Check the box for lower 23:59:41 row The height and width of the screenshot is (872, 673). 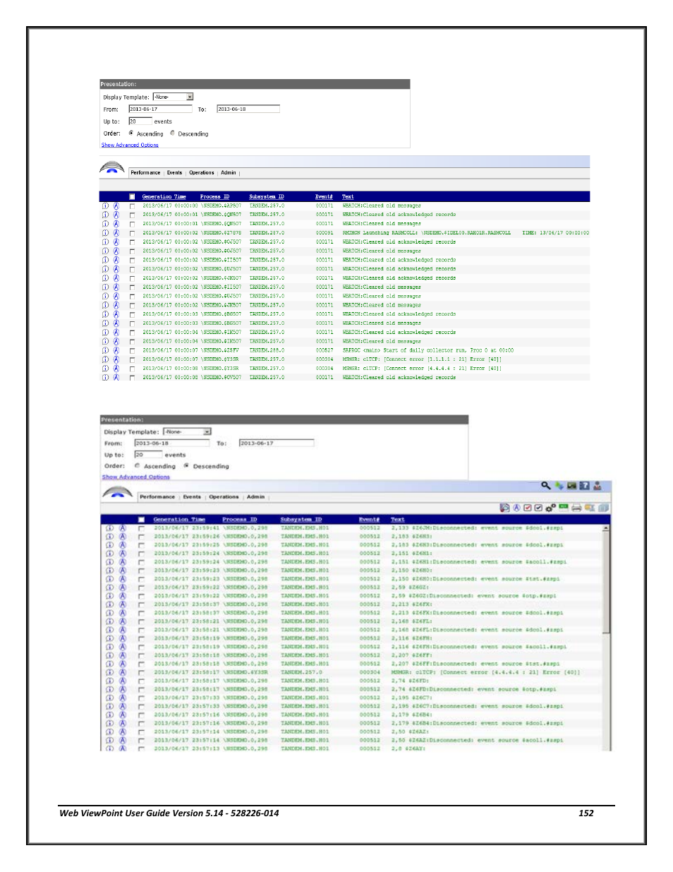[x=141, y=528]
